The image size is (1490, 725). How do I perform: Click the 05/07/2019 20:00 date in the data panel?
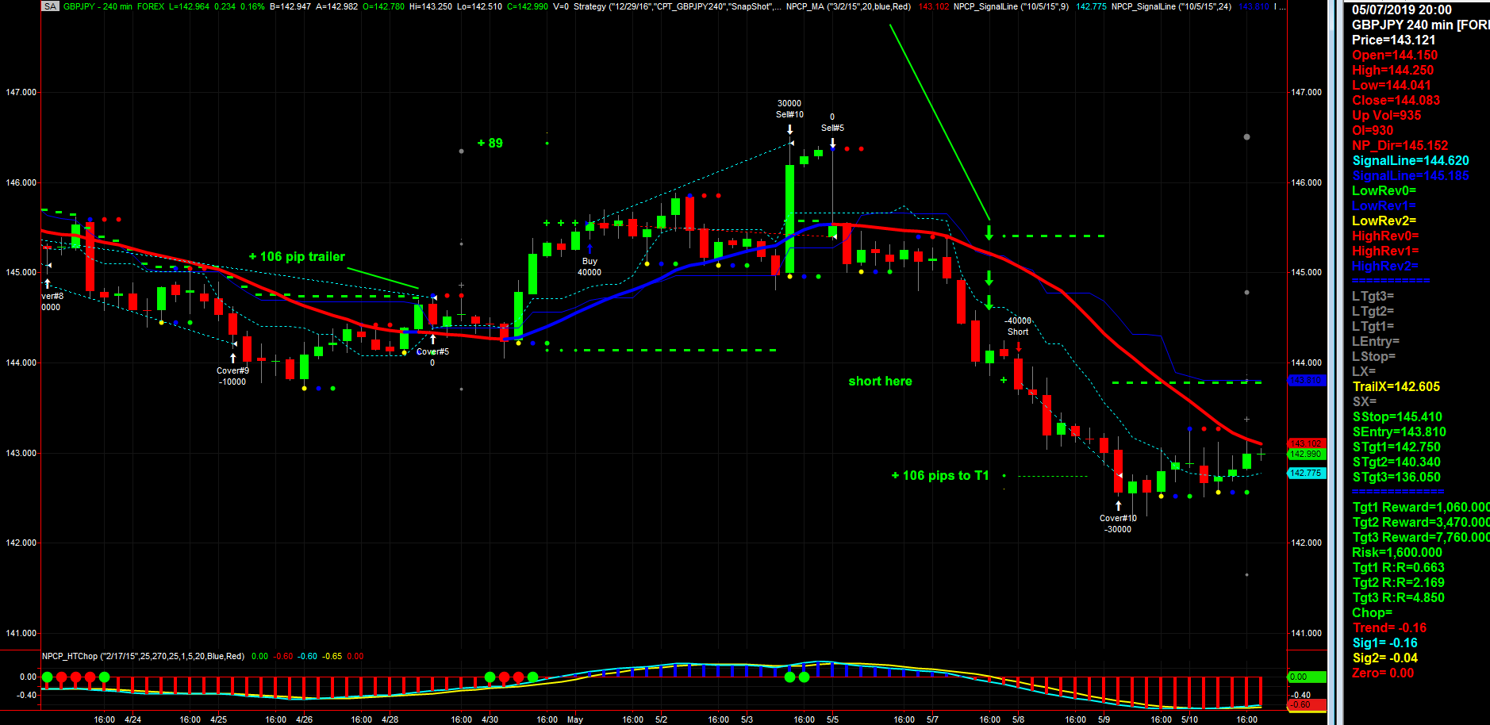[x=1402, y=10]
